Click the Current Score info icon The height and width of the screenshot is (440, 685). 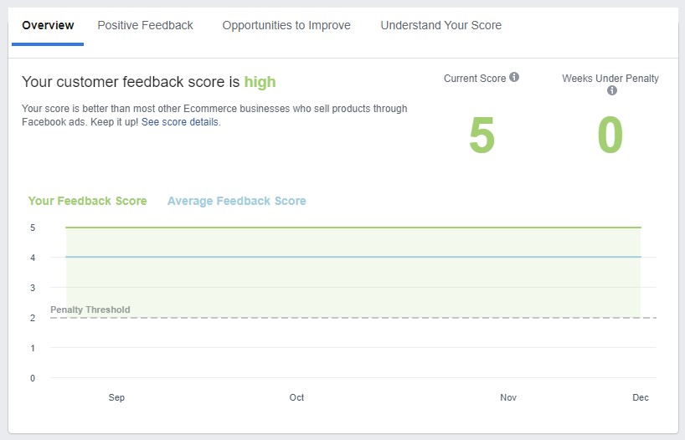tap(514, 78)
